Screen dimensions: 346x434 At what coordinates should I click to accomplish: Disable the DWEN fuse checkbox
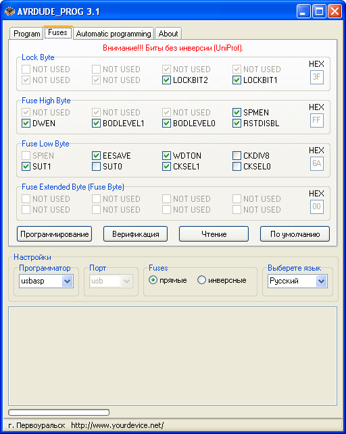[26, 124]
